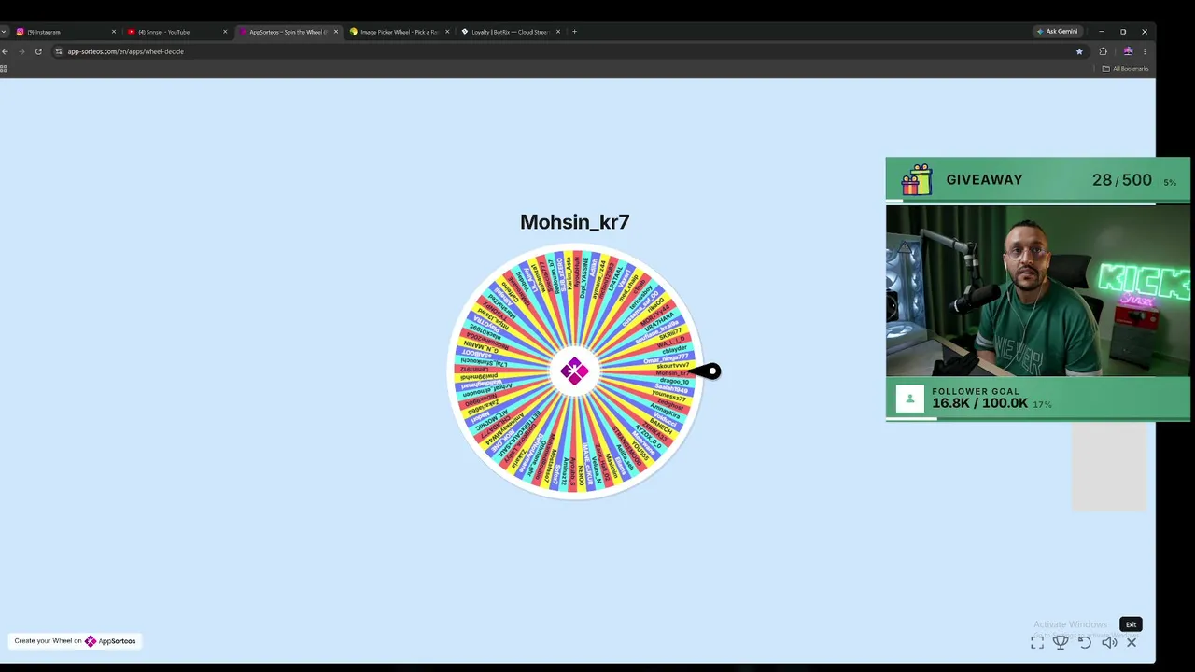Click the giveaway gift box icon
This screenshot has width=1195, height=672.
[916, 180]
